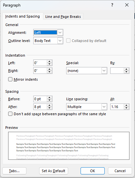This screenshot has width=135, height=178.
Task: Increase Right indentation with up arrow
Action: coord(49,69)
